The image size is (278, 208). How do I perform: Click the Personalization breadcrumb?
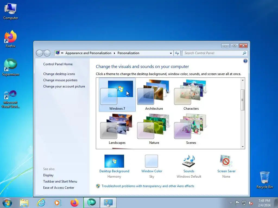tap(128, 53)
